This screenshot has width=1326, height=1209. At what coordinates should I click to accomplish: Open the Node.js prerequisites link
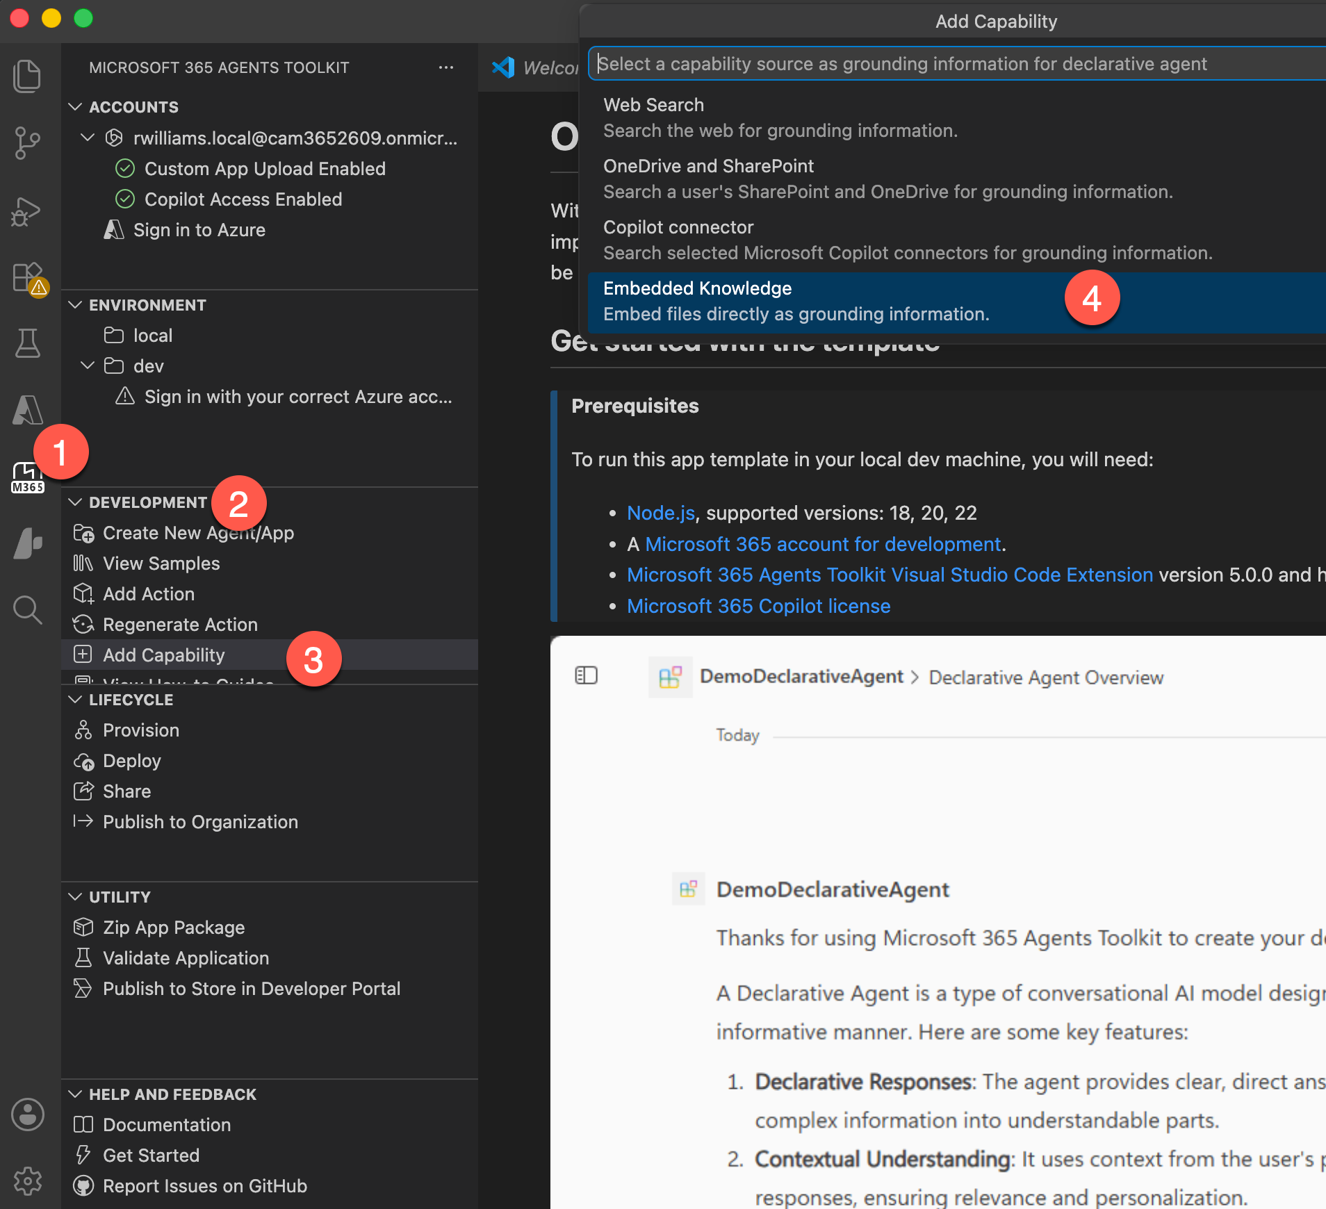[x=661, y=513]
